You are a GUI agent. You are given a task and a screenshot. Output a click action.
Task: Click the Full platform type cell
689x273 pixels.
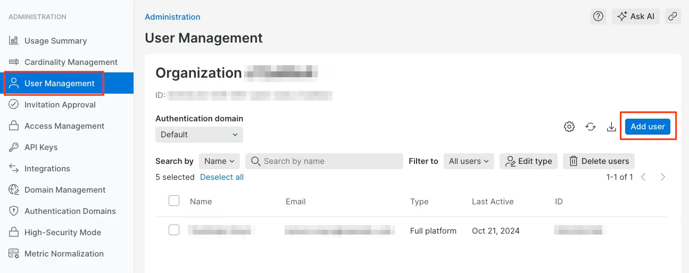433,231
